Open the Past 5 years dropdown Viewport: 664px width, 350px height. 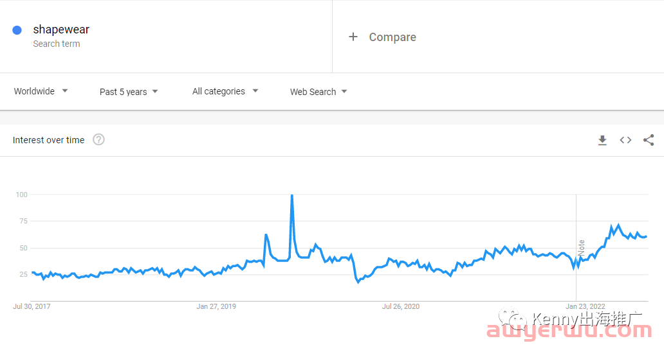129,92
